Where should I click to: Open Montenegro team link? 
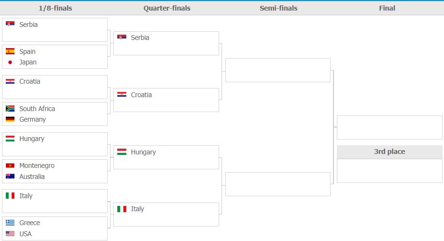(x=37, y=165)
